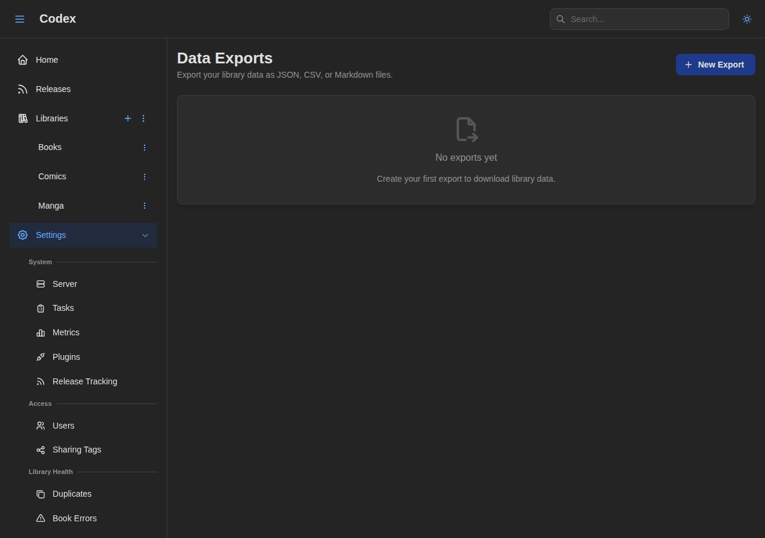This screenshot has width=765, height=538.
Task: Open the Home menu item
Action: (x=83, y=60)
